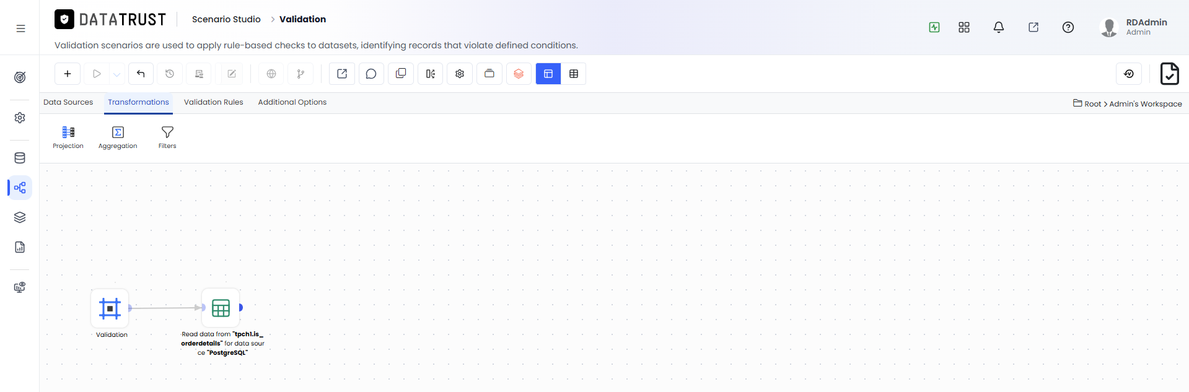Click the duplicate copy icon in the toolbar

click(401, 74)
